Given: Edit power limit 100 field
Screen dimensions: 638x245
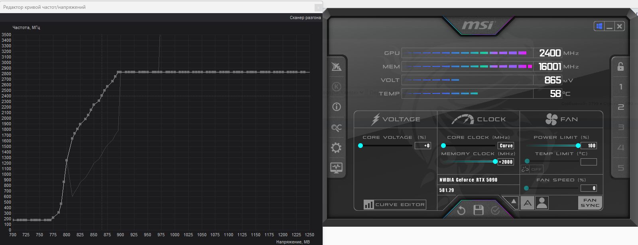Looking at the screenshot, I should click(589, 146).
